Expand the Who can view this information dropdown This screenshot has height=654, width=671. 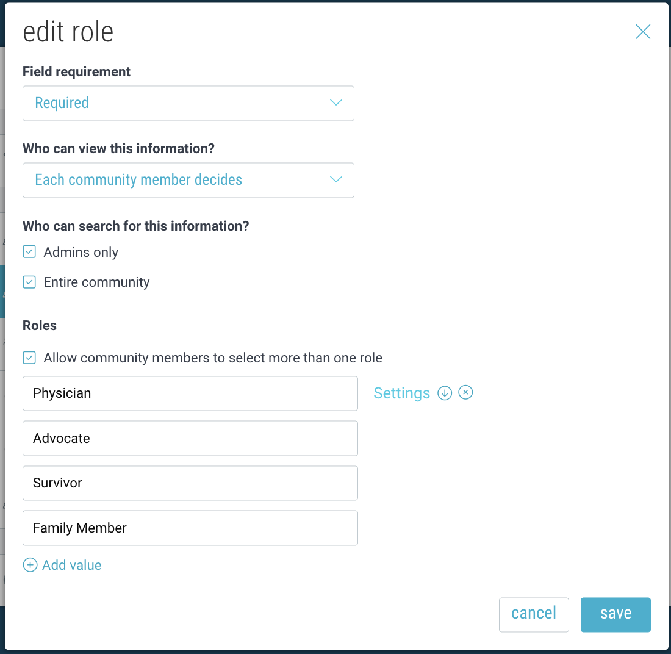click(x=188, y=180)
